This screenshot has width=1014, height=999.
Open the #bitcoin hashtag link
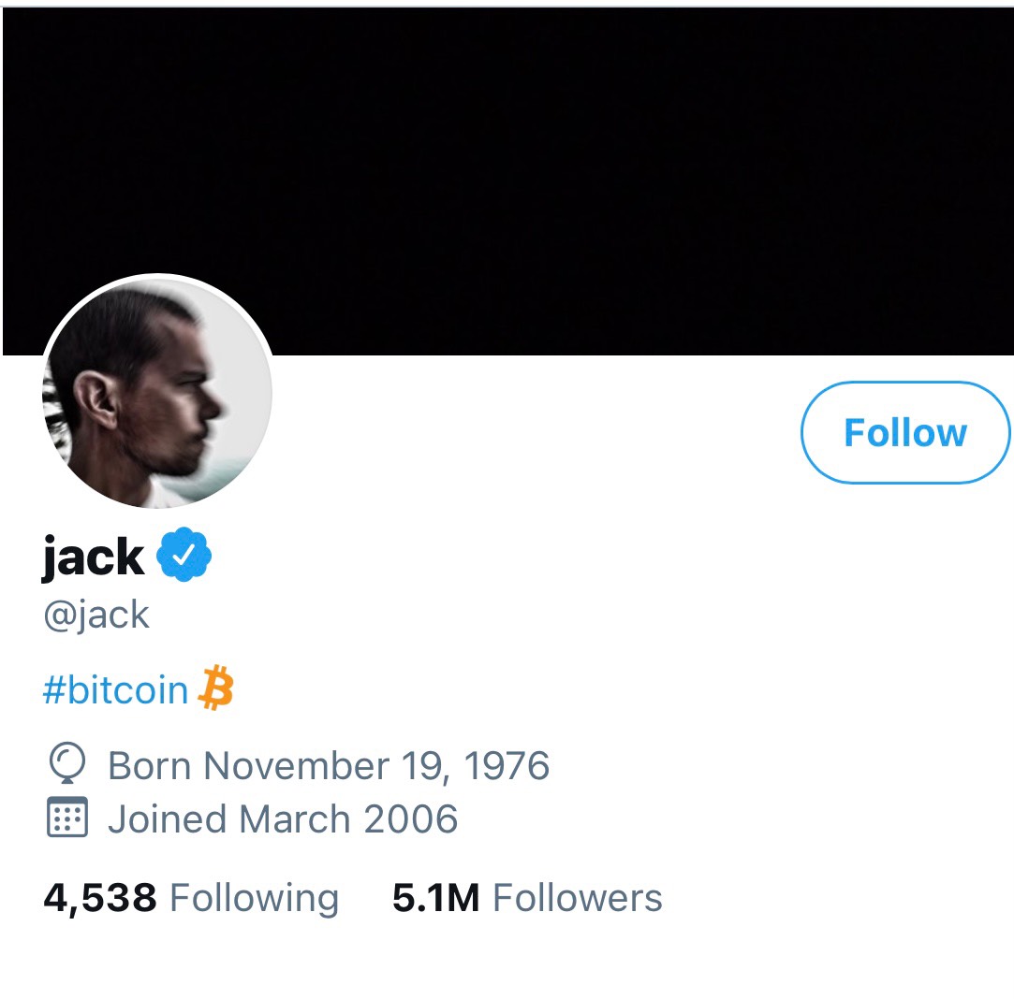pos(115,689)
